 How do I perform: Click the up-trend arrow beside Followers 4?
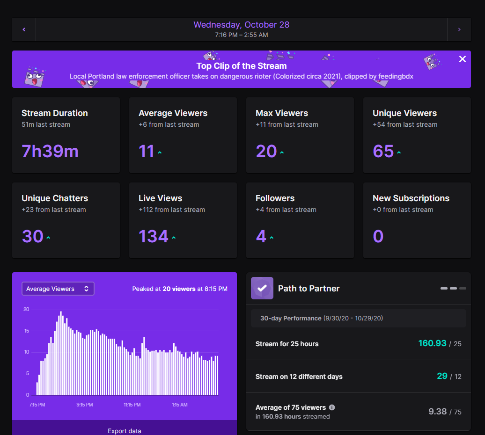(x=272, y=238)
